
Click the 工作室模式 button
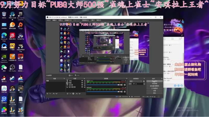pyautogui.click(x=154, y=88)
